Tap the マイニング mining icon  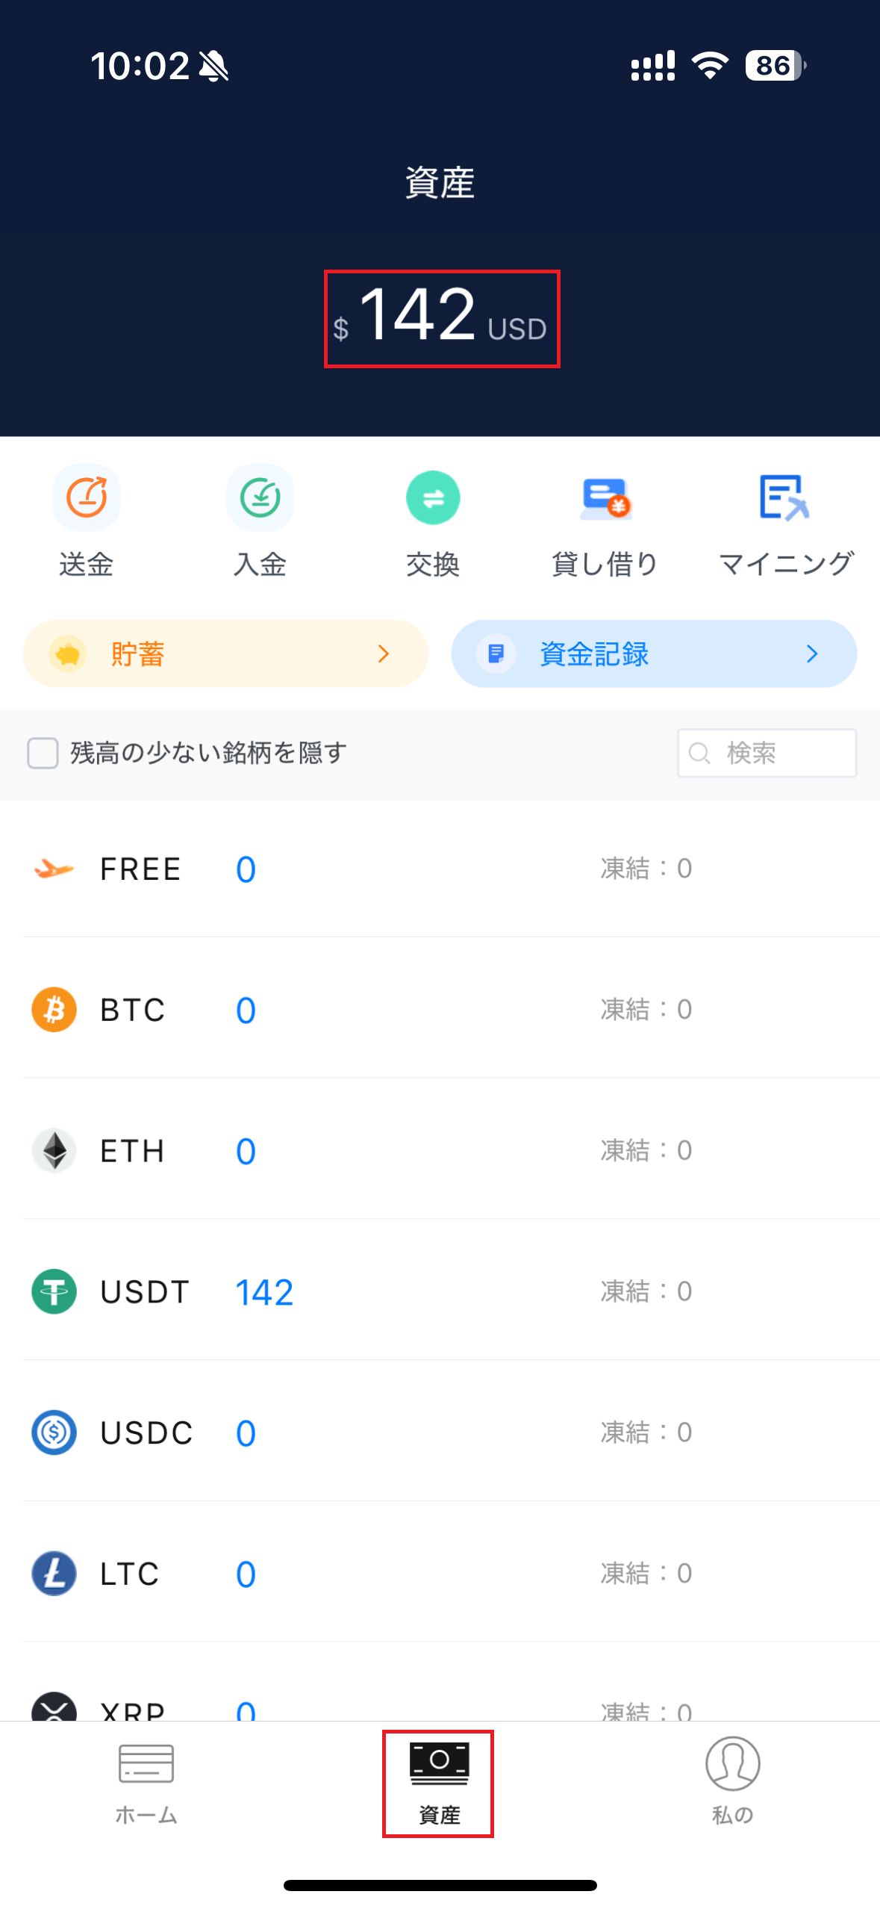pyautogui.click(x=784, y=498)
